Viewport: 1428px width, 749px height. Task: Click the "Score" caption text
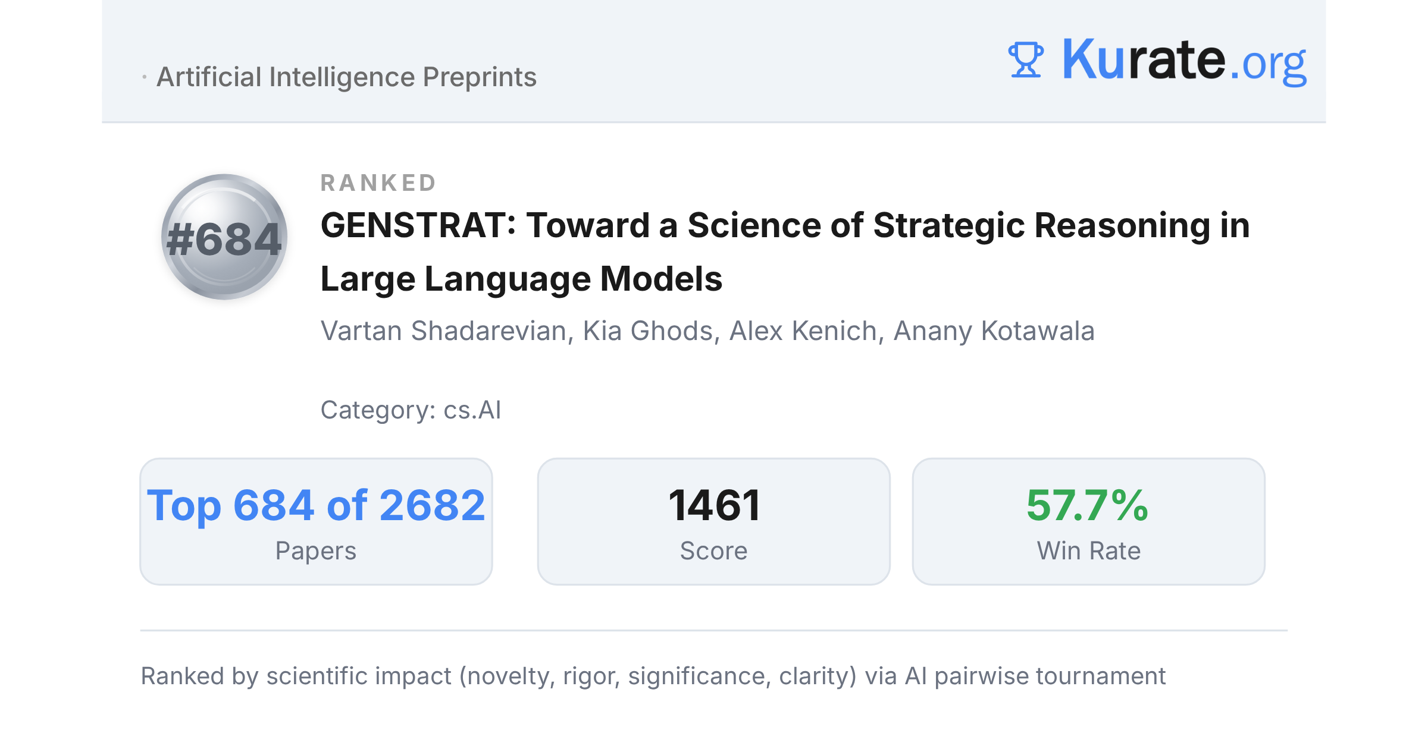713,551
